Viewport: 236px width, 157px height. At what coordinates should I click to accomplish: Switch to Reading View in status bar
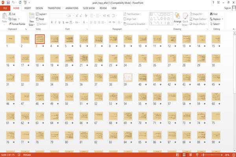(190, 155)
